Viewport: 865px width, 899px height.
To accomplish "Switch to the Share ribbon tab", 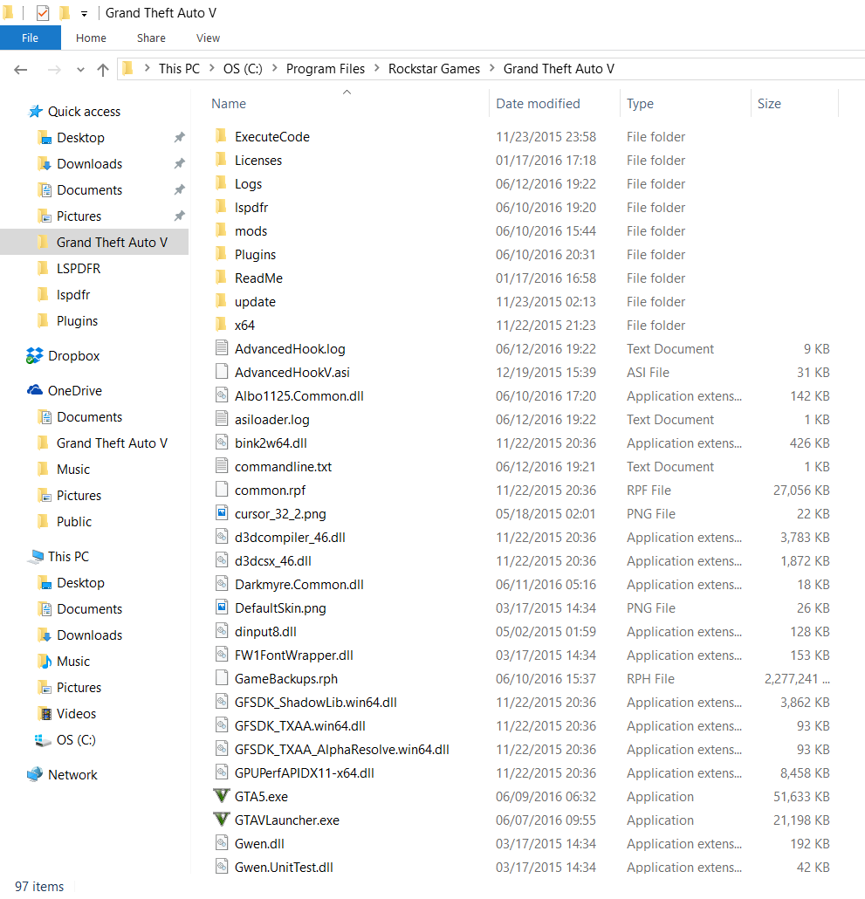I will coord(151,38).
